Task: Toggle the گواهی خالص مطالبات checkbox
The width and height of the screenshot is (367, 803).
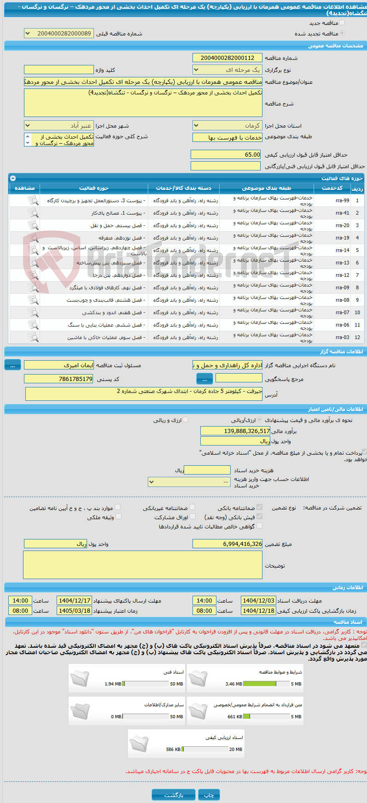Action: point(259,526)
